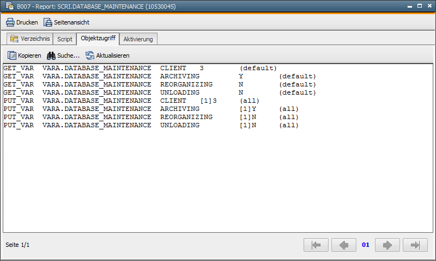
Task: Click the report window title icon
Action: [x=9, y=6]
